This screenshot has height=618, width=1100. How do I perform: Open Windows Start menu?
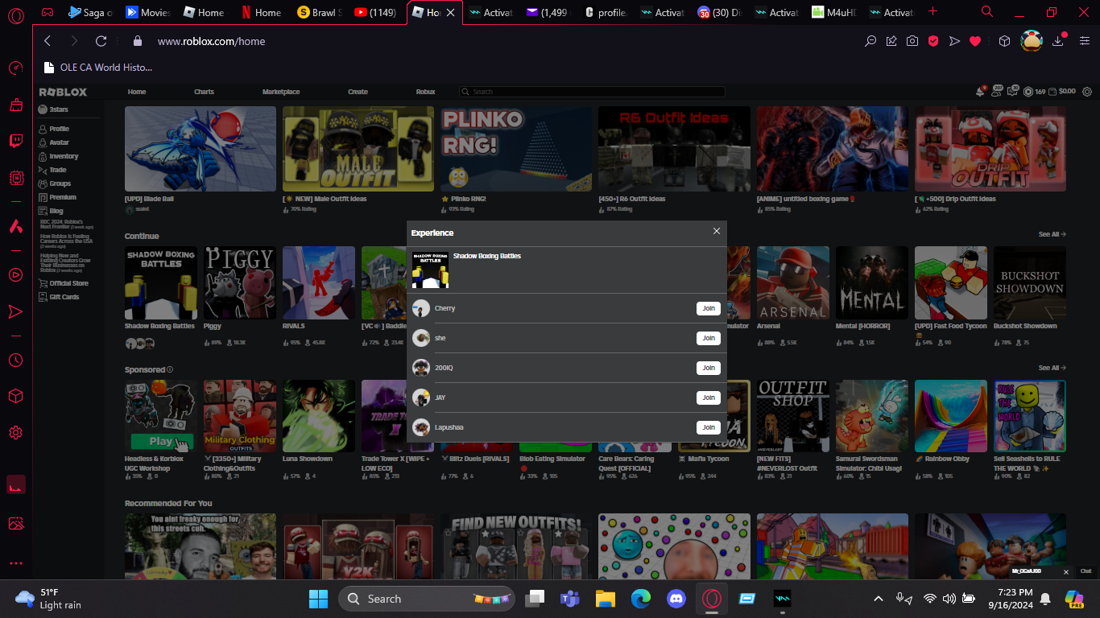(x=318, y=599)
